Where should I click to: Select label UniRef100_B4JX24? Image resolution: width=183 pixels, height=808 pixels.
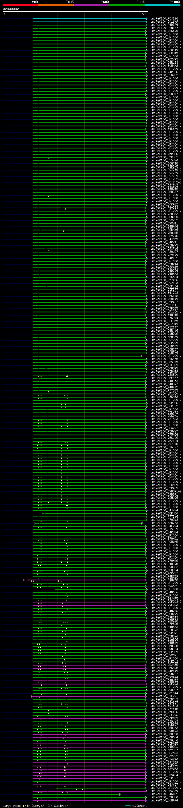point(164,510)
